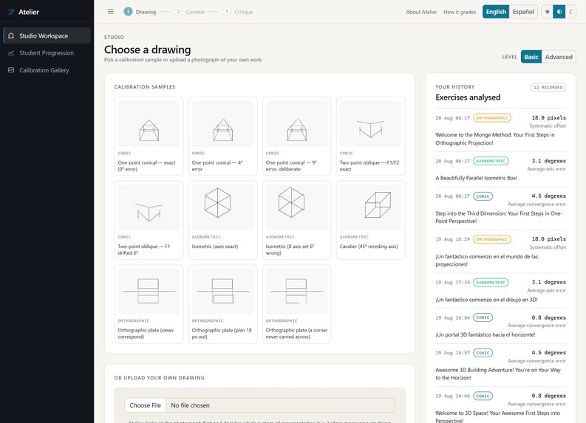
Task: Select Two-point oblique F1/F2 exact sample
Action: (x=370, y=137)
